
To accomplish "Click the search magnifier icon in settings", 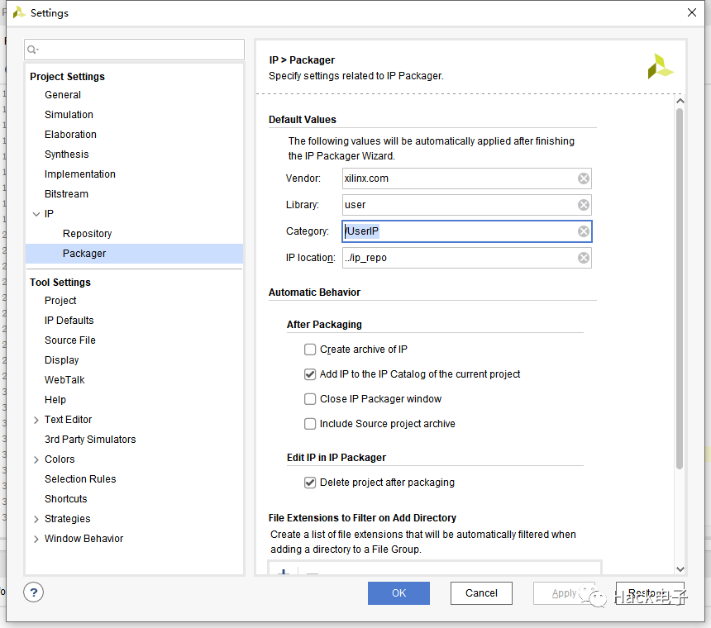I will tap(31, 50).
